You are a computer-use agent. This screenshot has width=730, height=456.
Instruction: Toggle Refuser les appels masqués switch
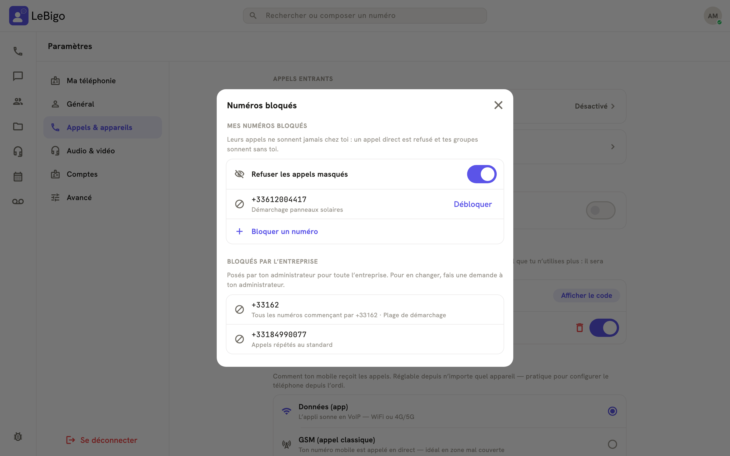point(482,174)
